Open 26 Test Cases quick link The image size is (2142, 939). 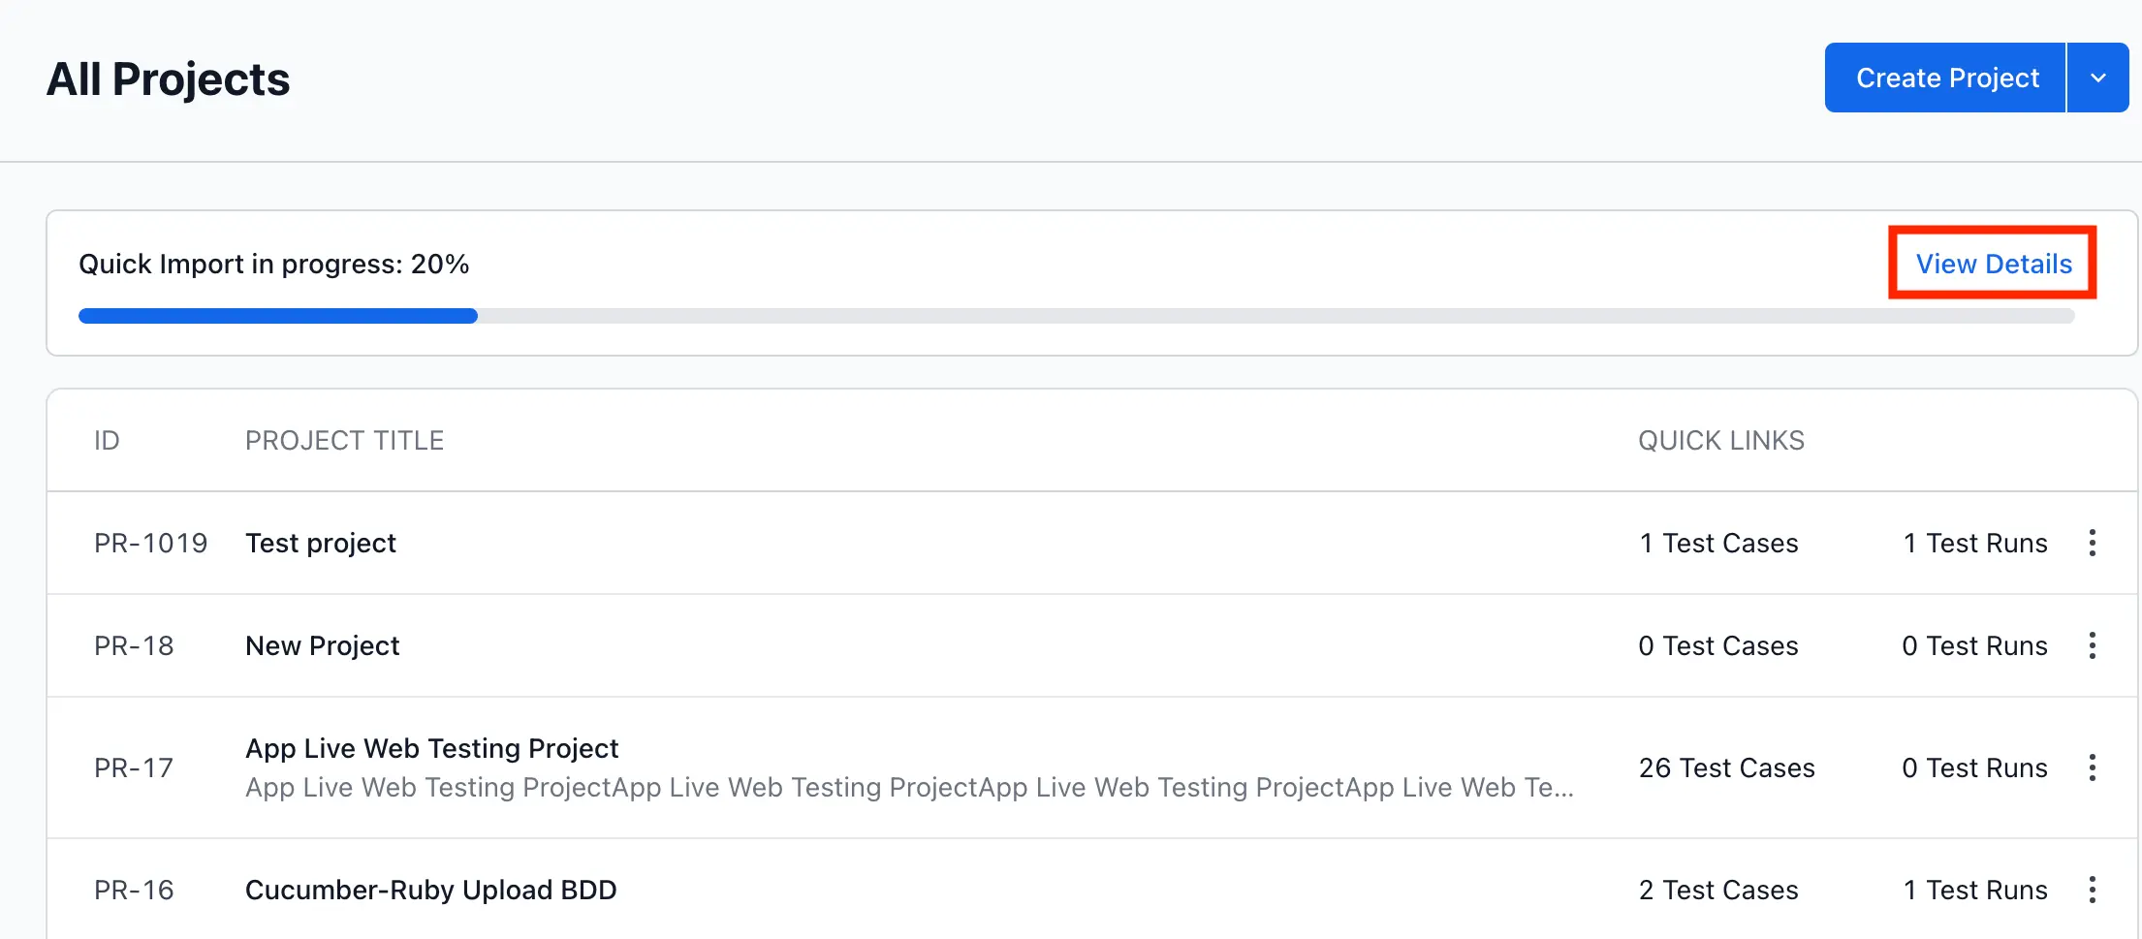(1726, 767)
